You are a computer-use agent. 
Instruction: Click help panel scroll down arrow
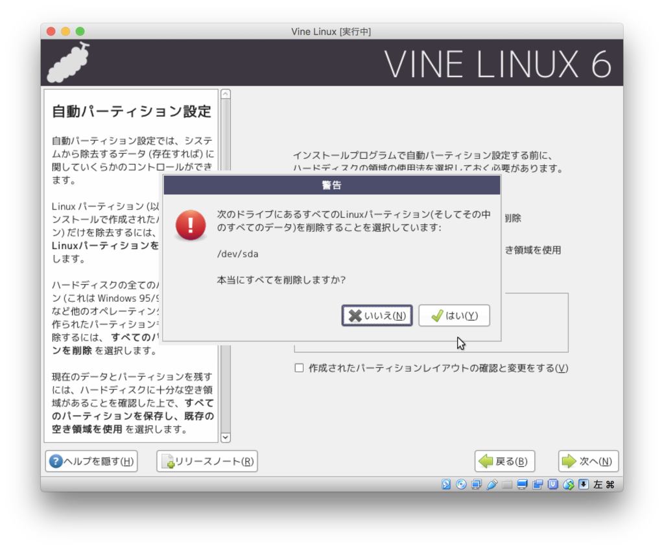[226, 437]
